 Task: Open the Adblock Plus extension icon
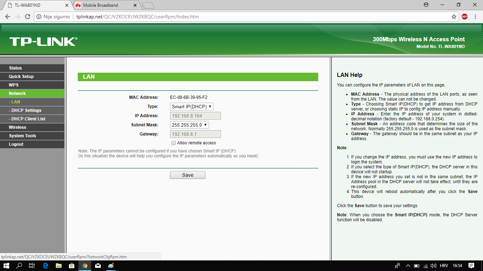click(465, 17)
